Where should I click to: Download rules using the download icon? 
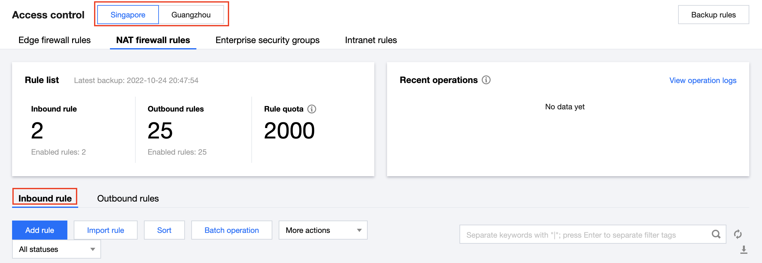click(744, 250)
